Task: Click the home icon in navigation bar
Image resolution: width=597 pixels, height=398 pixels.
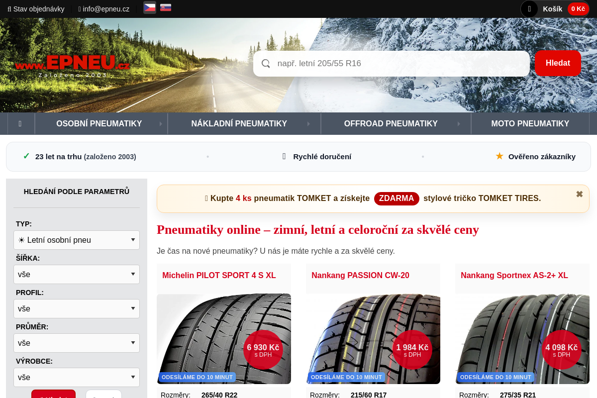Action: 20,123
